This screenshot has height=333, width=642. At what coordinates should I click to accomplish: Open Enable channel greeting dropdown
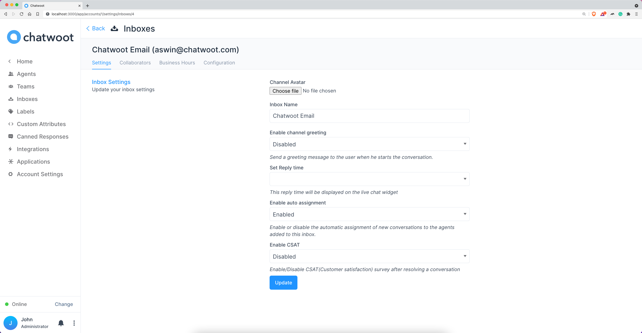pyautogui.click(x=369, y=144)
